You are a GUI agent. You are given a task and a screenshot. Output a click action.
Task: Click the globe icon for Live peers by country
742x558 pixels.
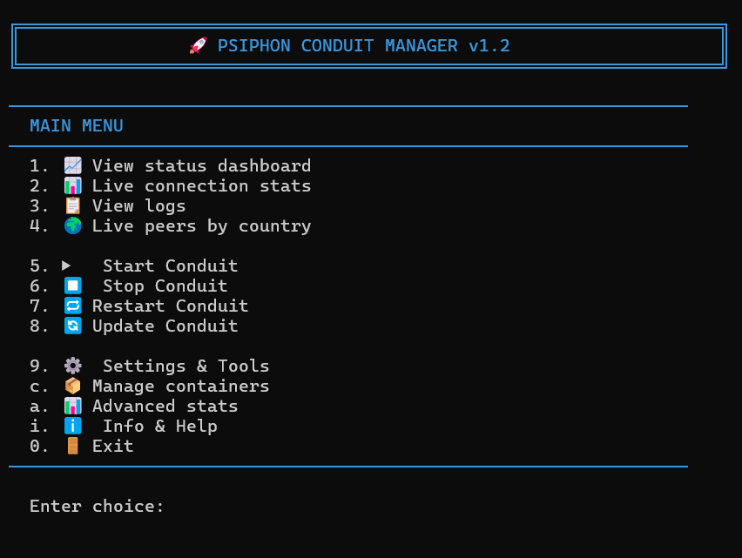[x=73, y=225]
